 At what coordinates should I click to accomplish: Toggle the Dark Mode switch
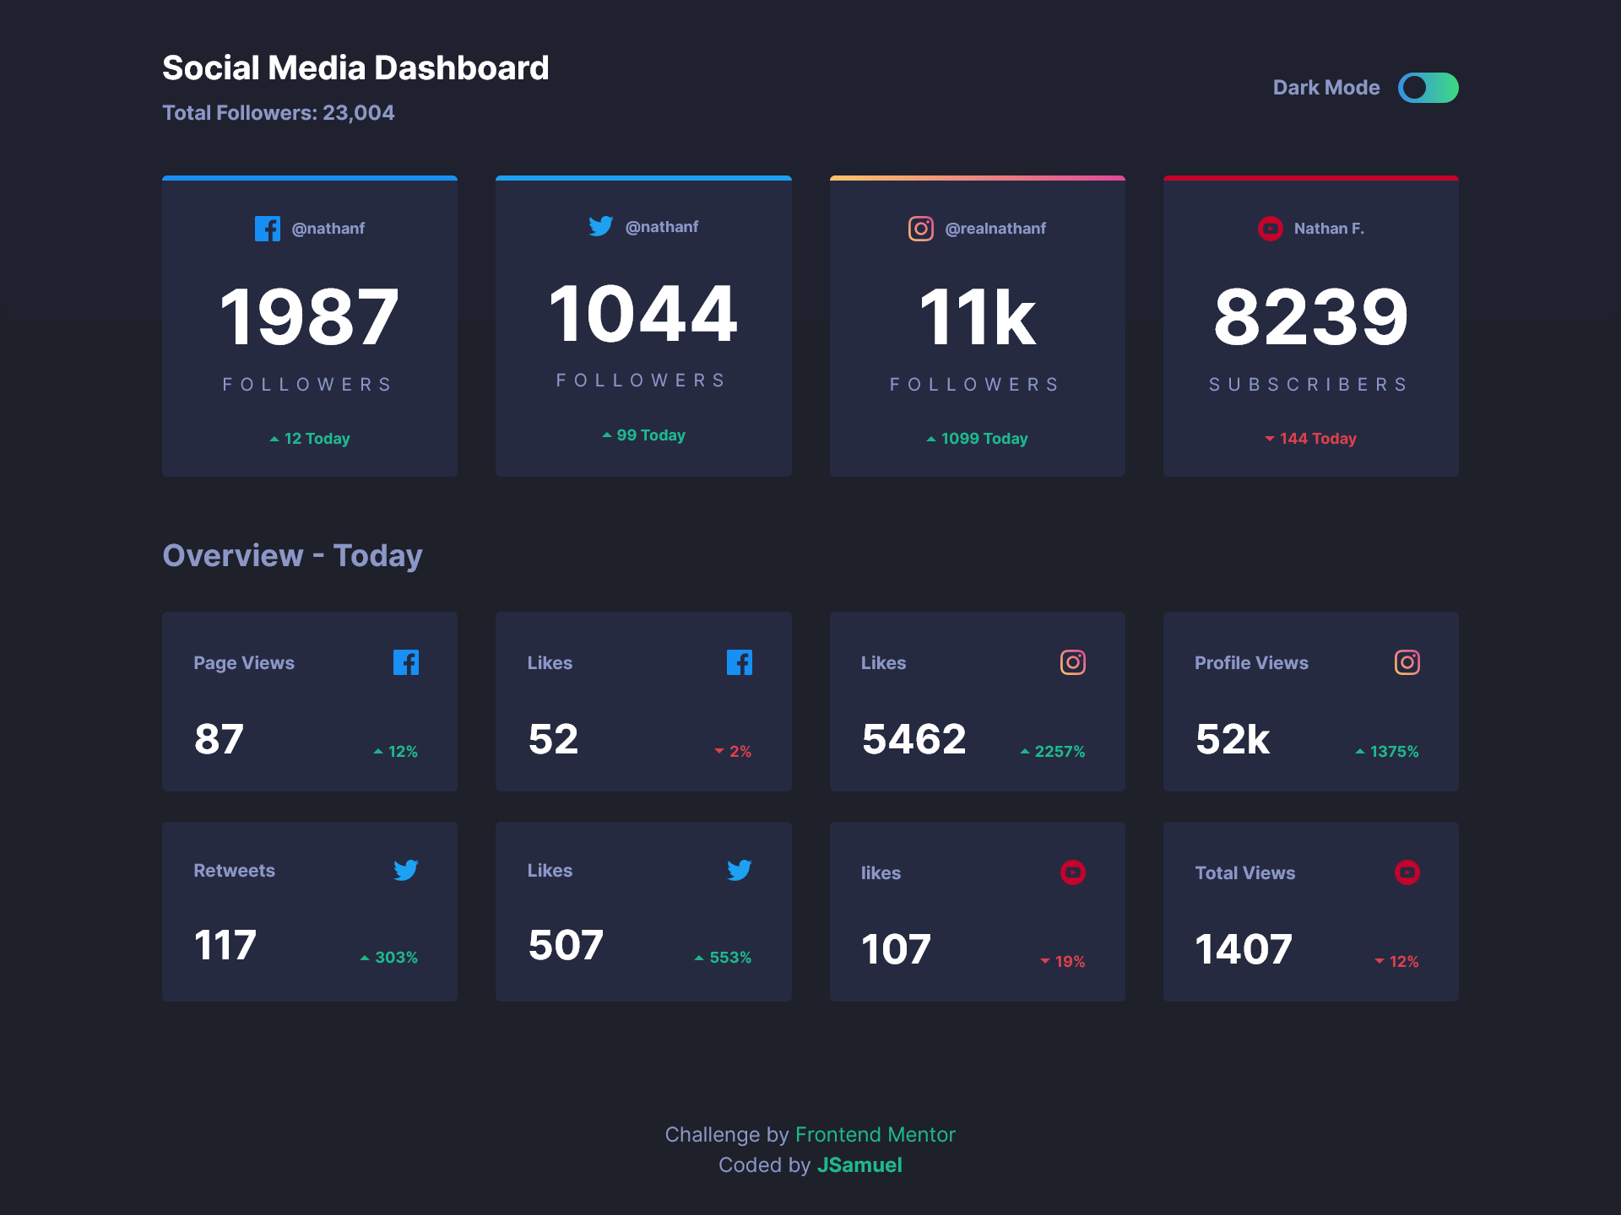click(1428, 88)
